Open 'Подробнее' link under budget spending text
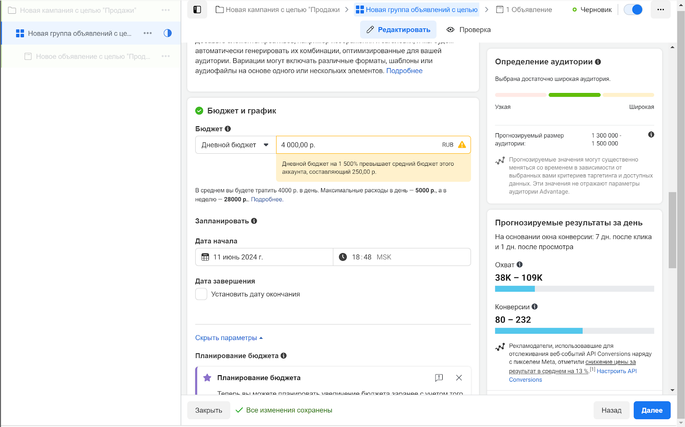685x427 pixels. coord(266,199)
